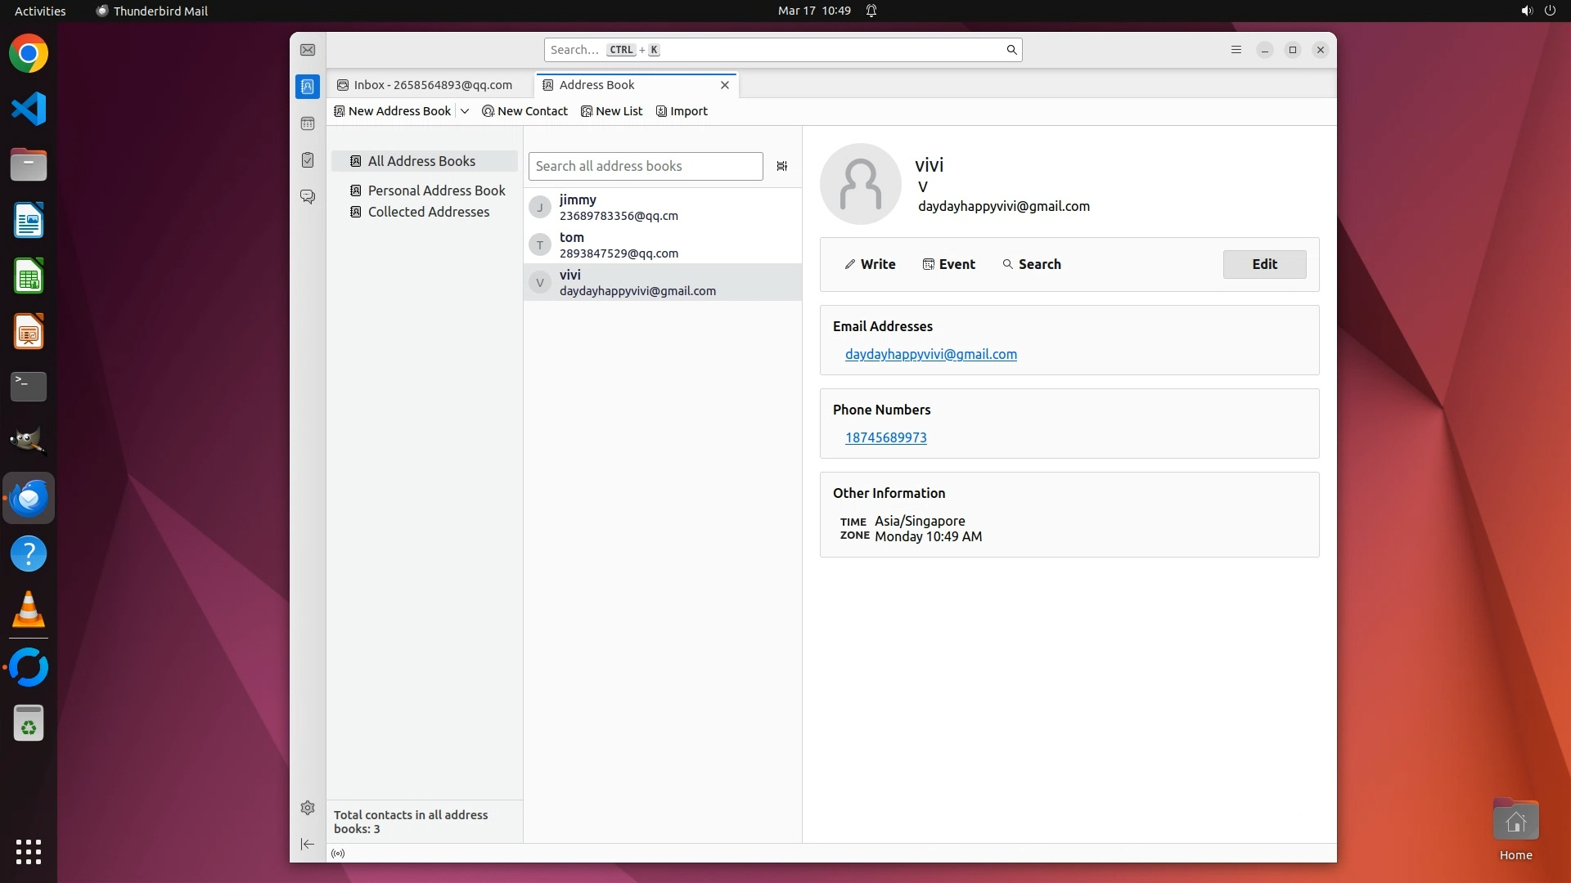
Task: Open the Chat space in sidebar
Action: pos(308,197)
